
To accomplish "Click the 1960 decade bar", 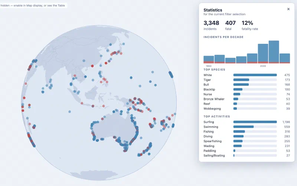I will coord(209,59).
